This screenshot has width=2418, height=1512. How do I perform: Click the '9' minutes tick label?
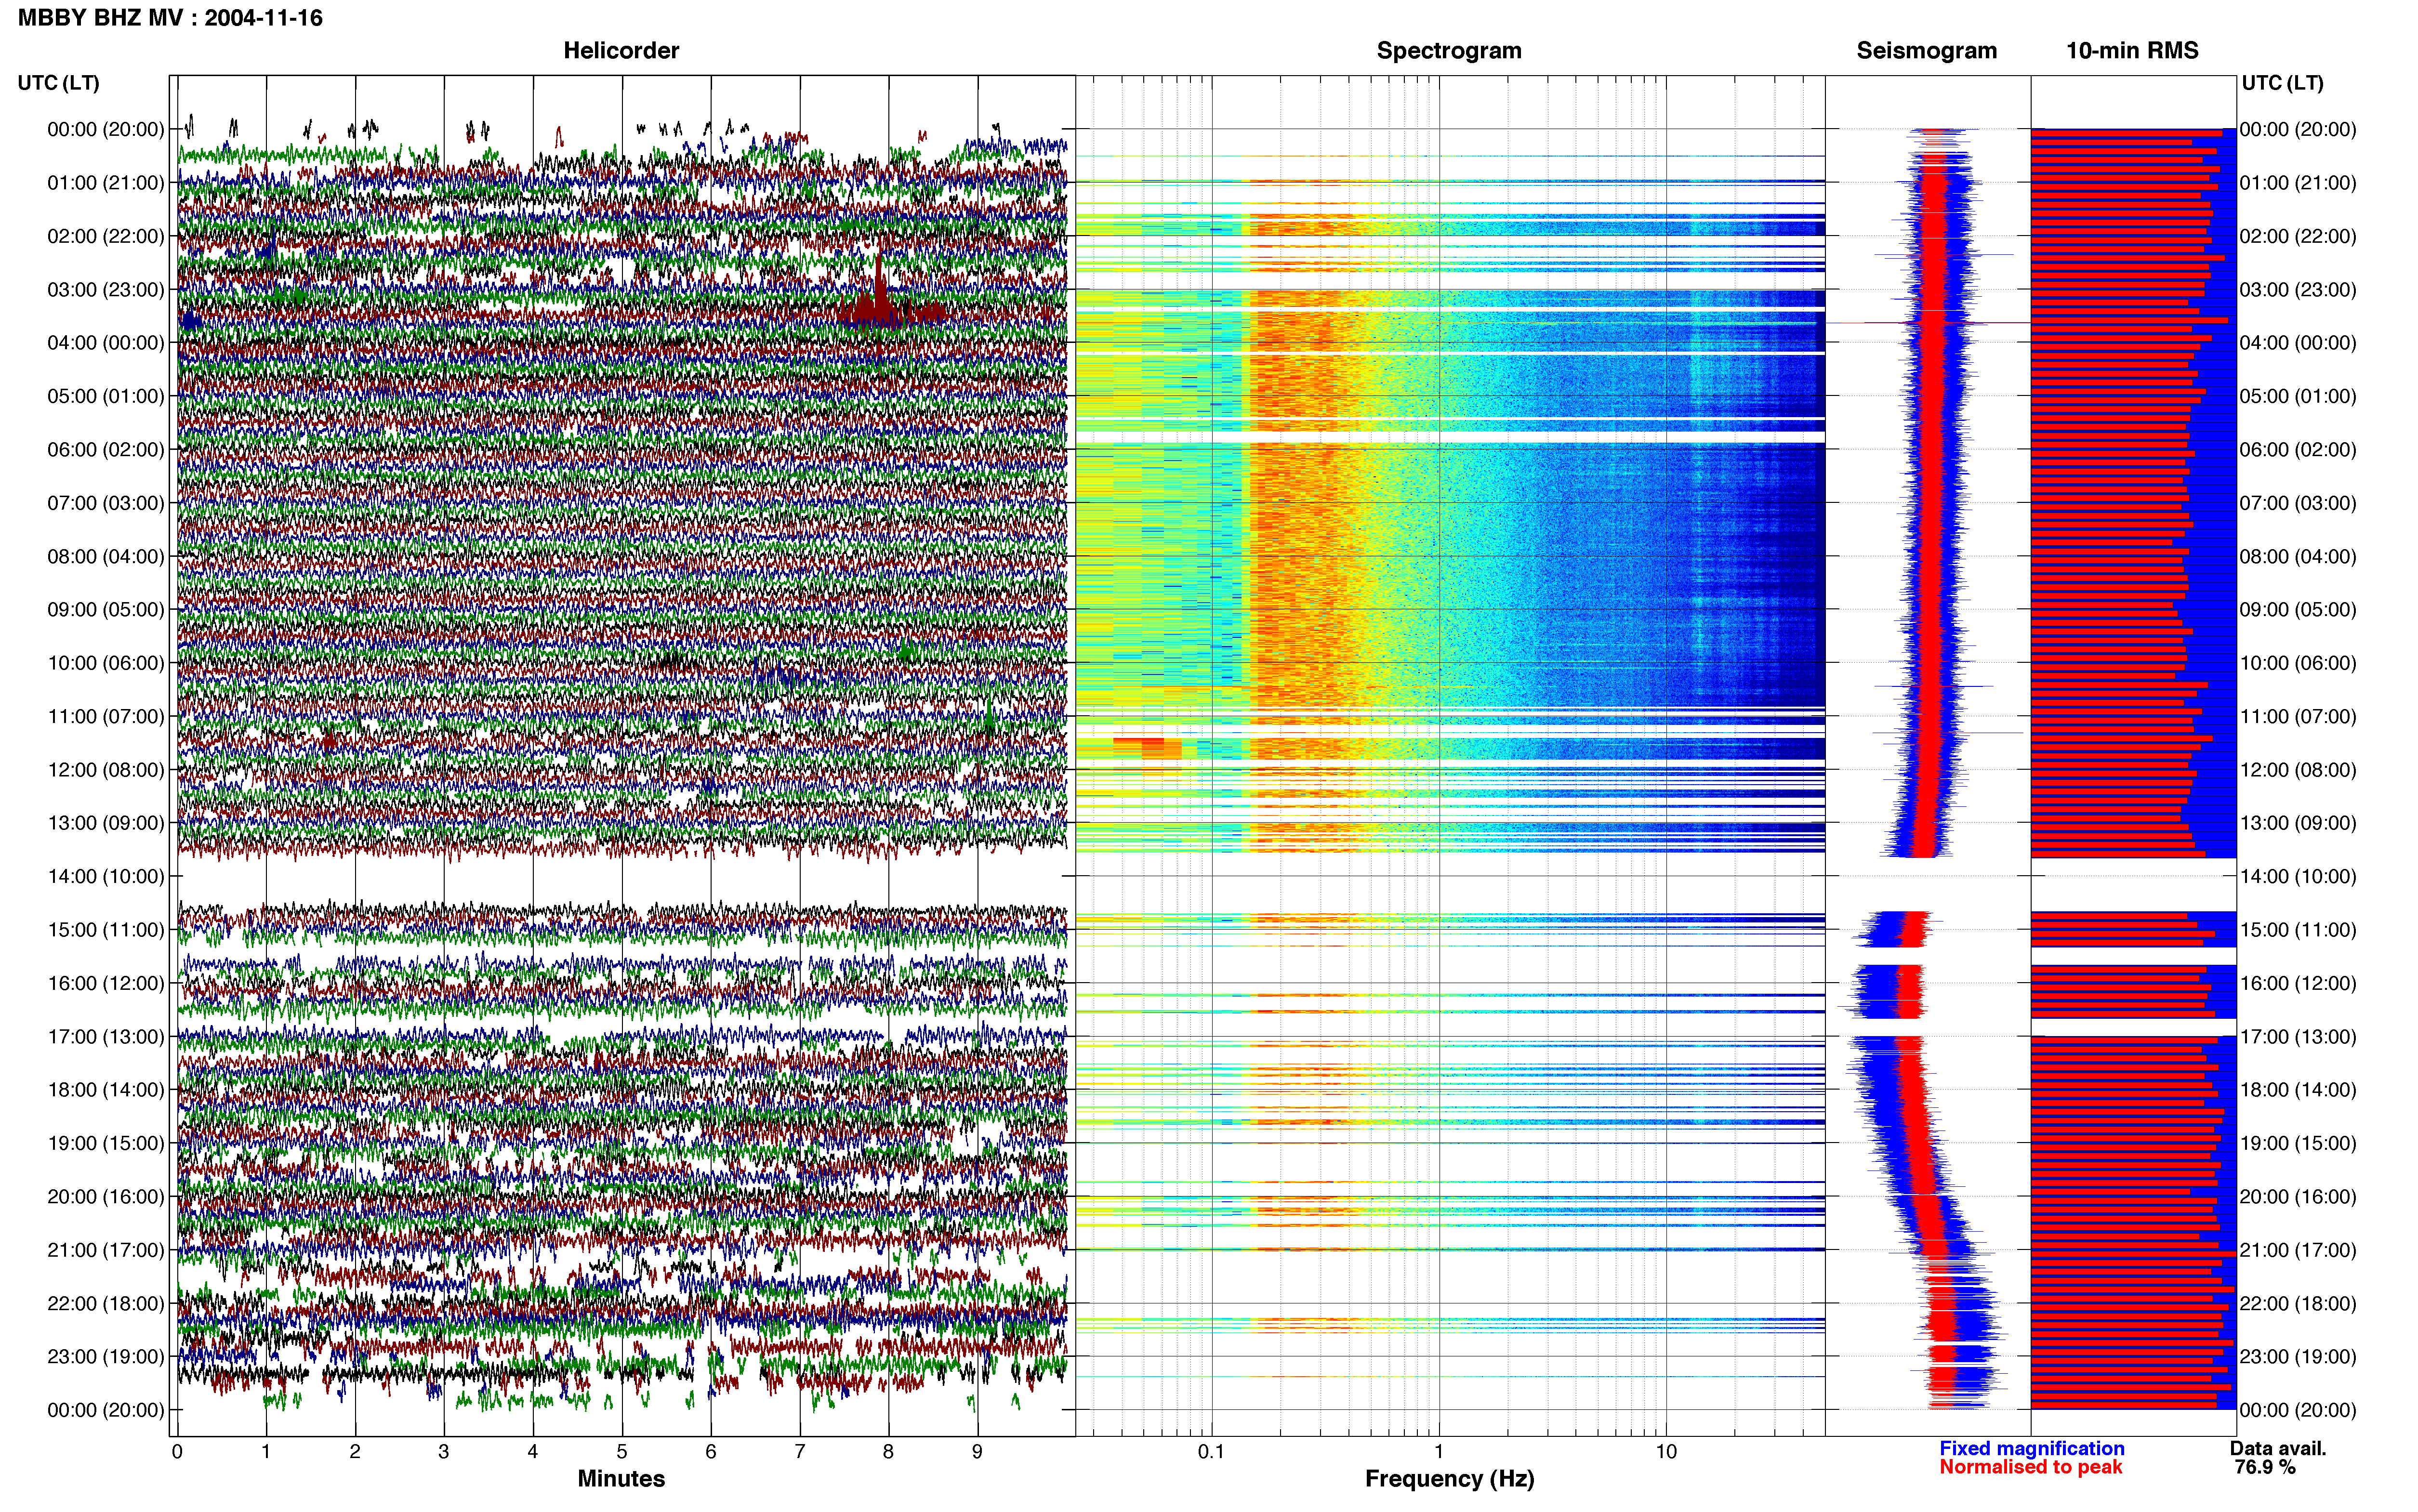point(977,1452)
